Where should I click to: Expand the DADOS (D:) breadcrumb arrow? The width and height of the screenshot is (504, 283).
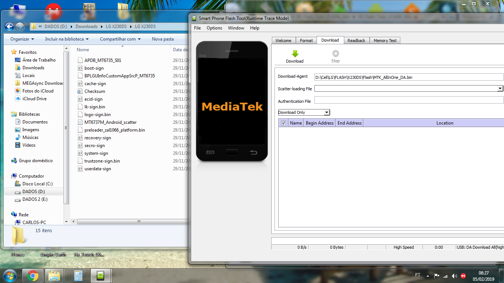(71, 27)
